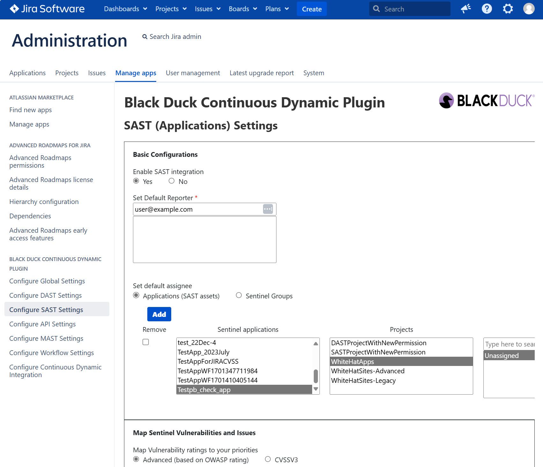Viewport: 543px width, 467px height.
Task: Click the Sentinel applications list down arrow
Action: point(316,389)
